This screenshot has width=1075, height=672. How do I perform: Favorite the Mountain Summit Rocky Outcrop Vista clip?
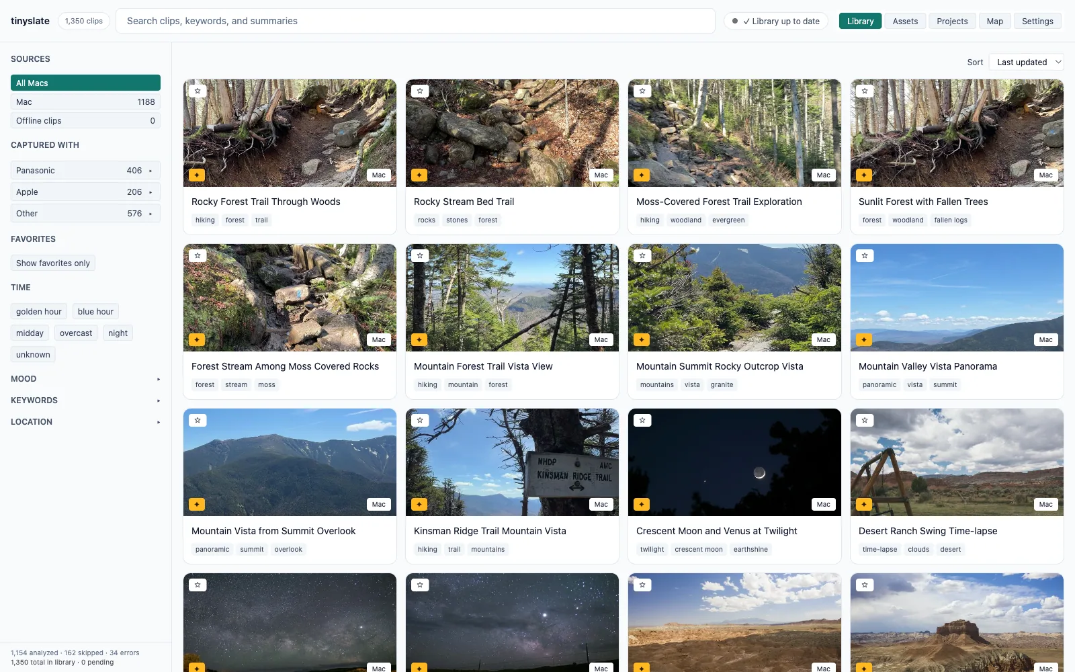[x=642, y=255]
